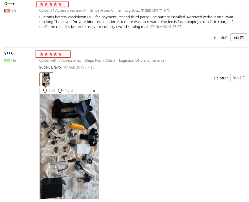The width and height of the screenshot is (249, 202).
Task: Mark G***r's review helpful with Yes (0)
Action: 239,37
